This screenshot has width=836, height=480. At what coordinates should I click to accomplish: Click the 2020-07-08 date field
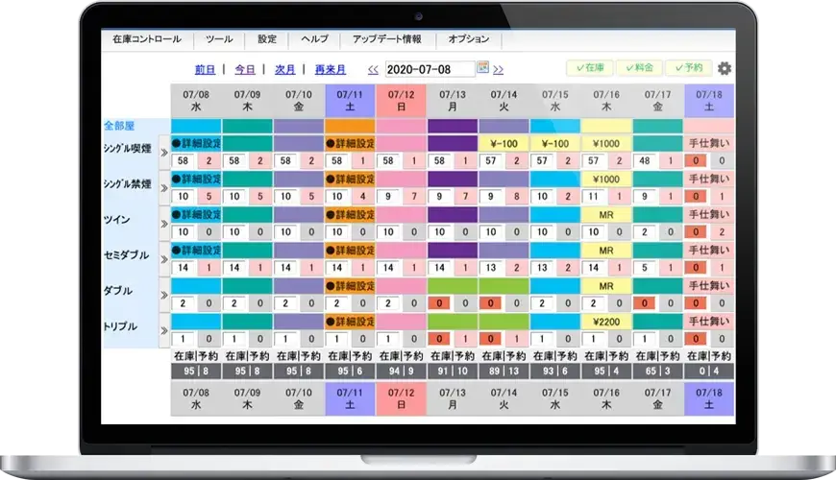430,69
